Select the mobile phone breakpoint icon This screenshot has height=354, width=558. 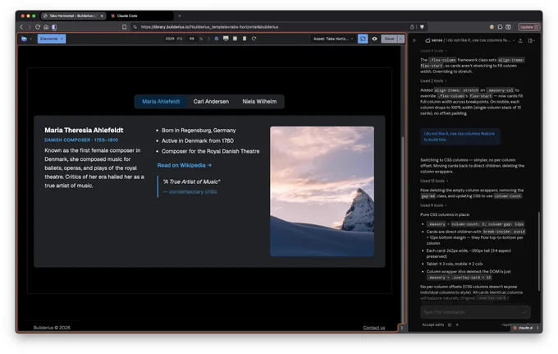pyautogui.click(x=245, y=39)
